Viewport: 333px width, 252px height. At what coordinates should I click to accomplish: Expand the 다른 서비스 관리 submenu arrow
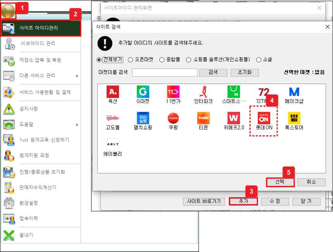pyautogui.click(x=77, y=76)
